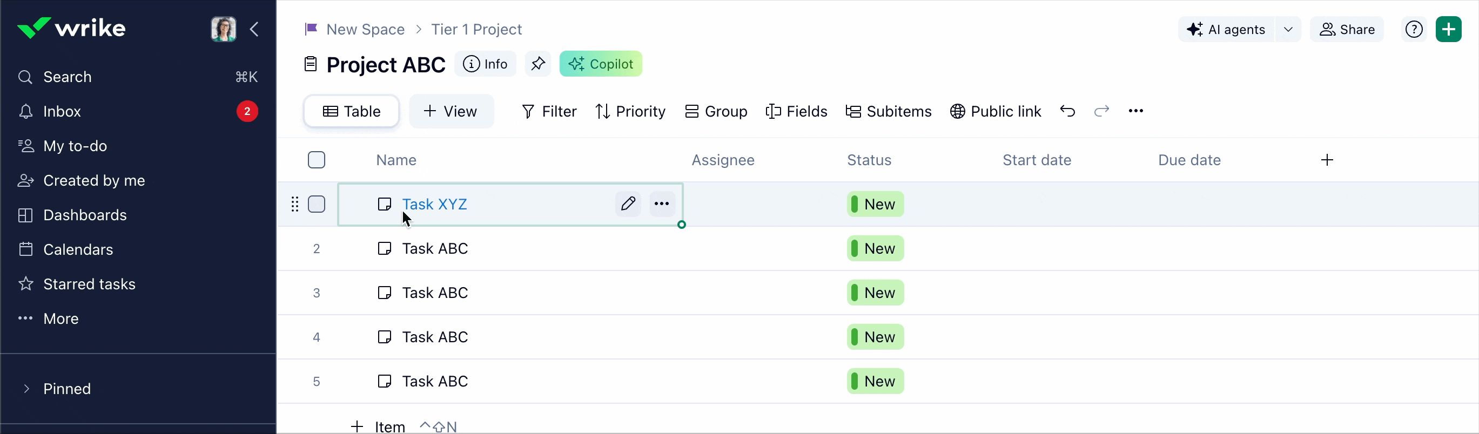
Task: Open the help question mark icon
Action: (1414, 29)
